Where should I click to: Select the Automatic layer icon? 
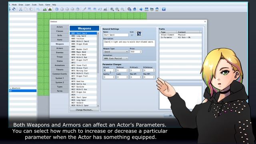click(x=57, y=9)
